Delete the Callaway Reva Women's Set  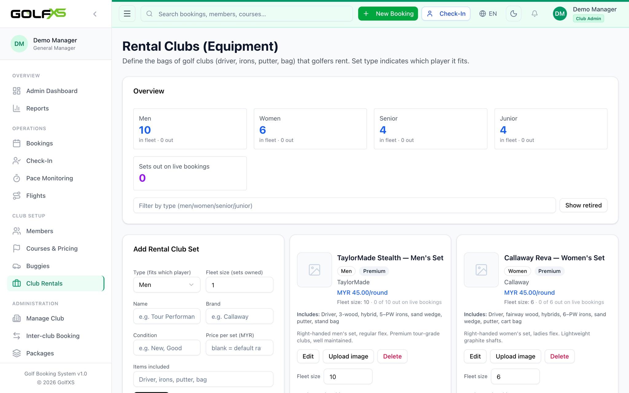pos(559,356)
